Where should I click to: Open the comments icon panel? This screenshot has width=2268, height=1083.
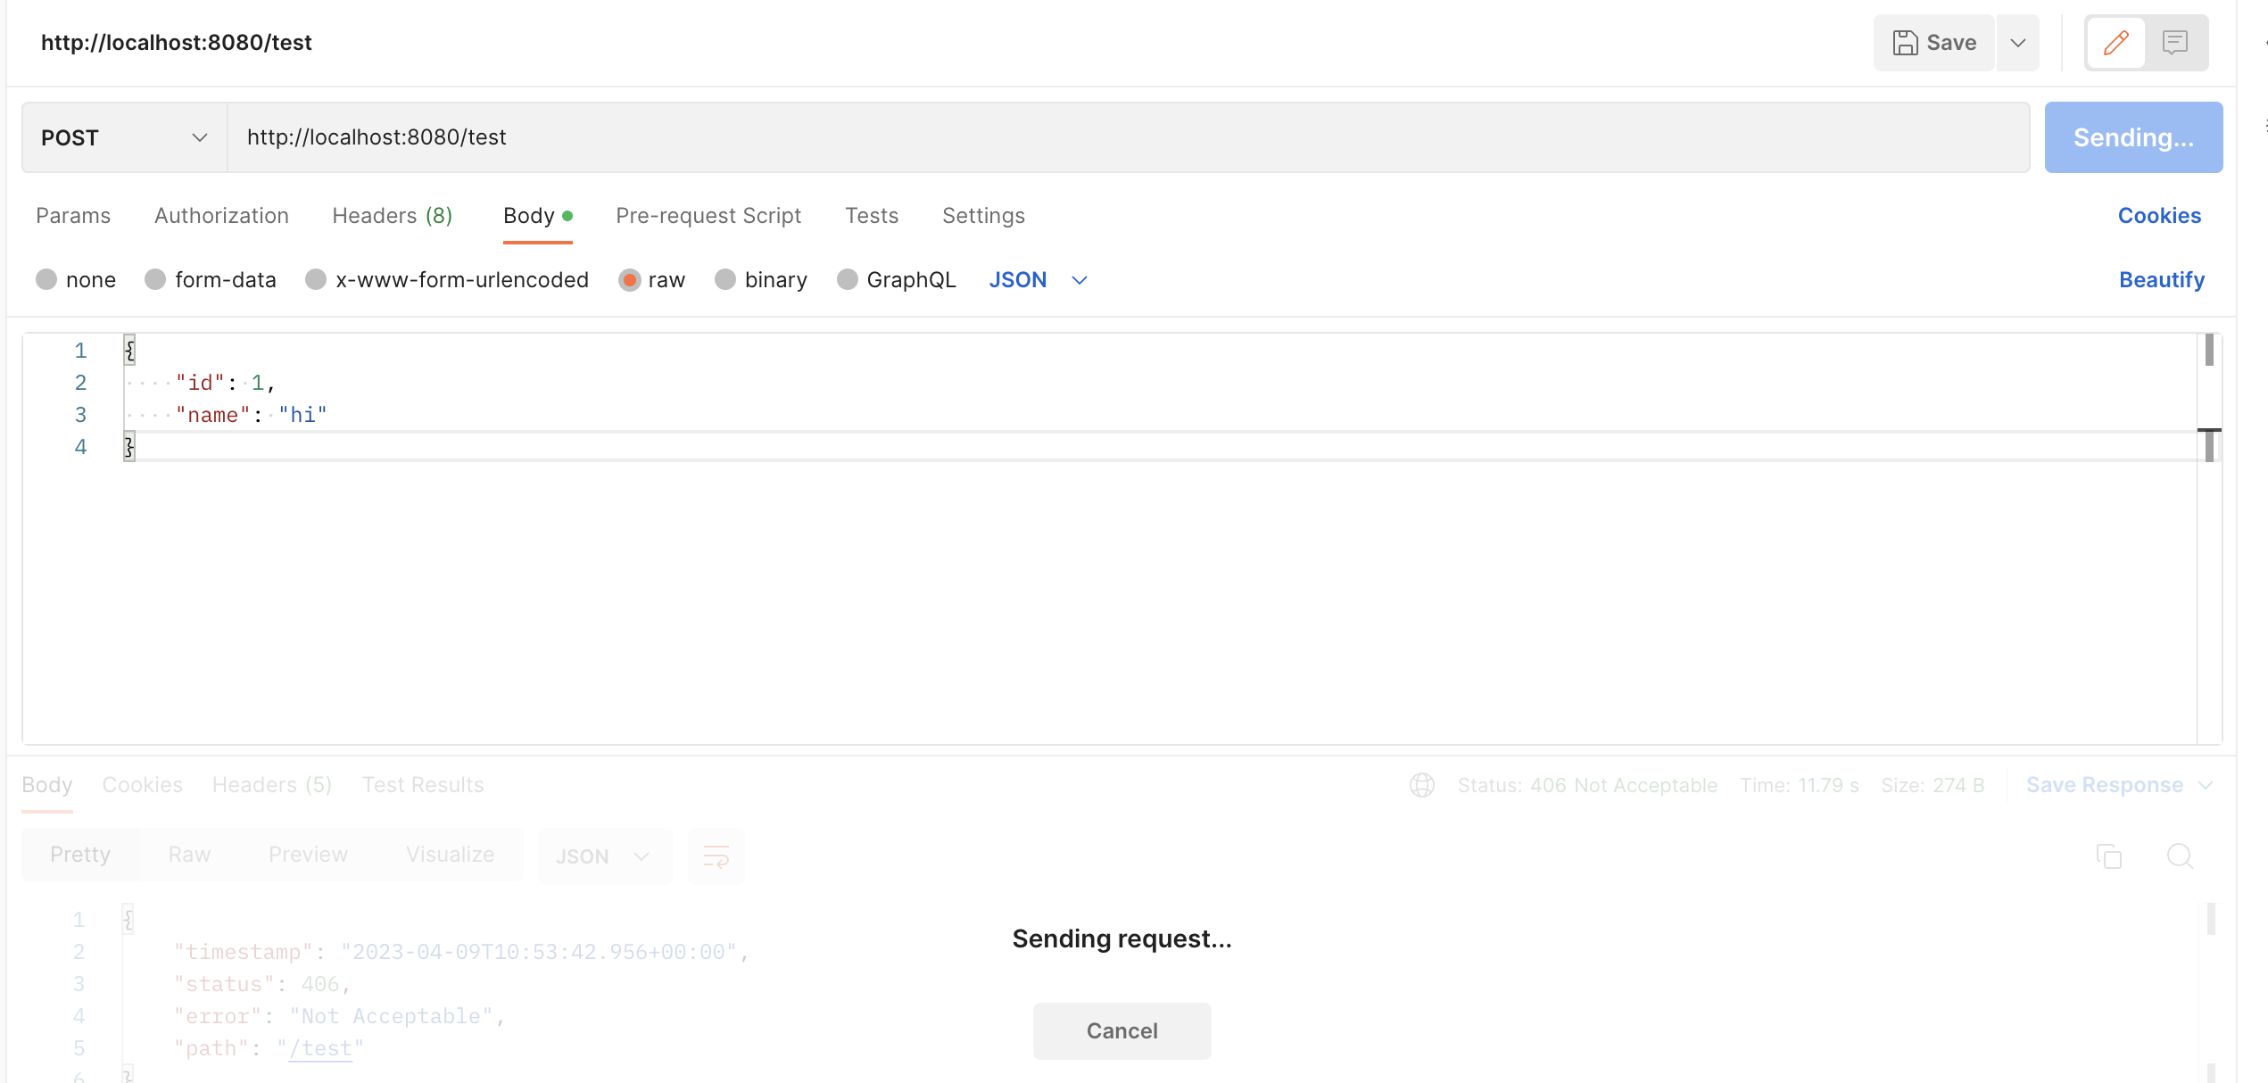click(2174, 43)
